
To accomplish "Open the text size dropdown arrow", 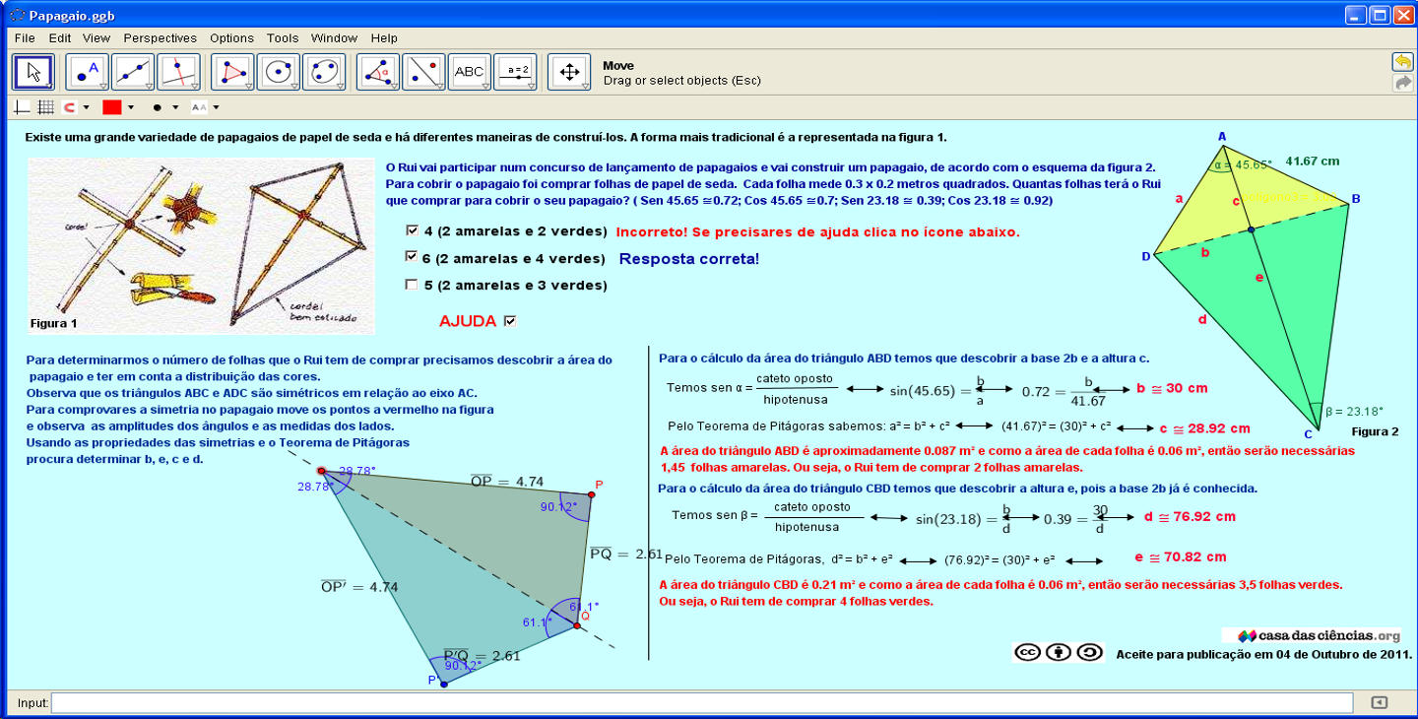I will (216, 107).
